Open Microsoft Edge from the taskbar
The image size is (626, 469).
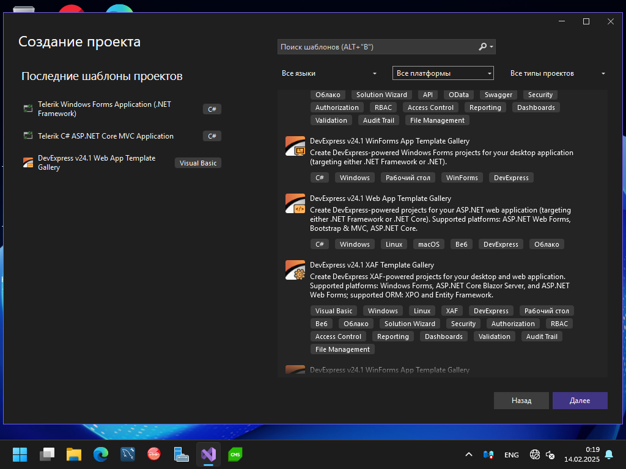101,454
